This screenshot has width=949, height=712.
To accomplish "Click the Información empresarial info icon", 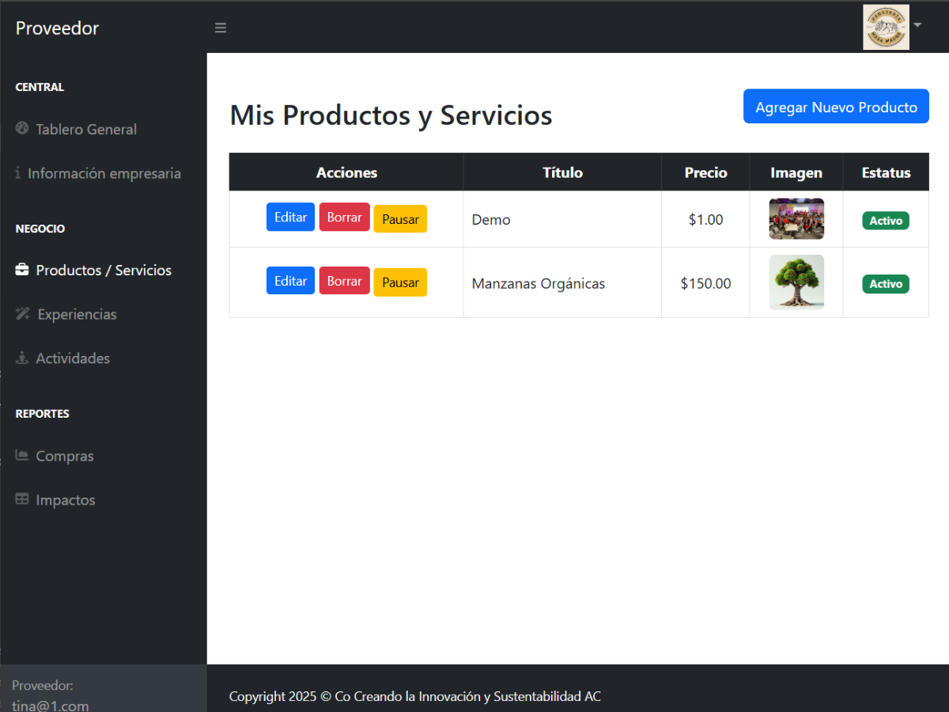I will tap(18, 173).
